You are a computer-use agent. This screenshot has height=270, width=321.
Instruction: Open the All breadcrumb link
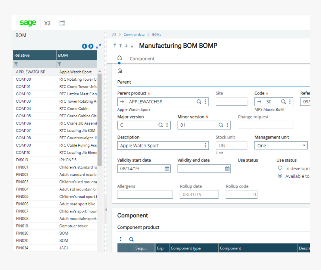point(114,35)
